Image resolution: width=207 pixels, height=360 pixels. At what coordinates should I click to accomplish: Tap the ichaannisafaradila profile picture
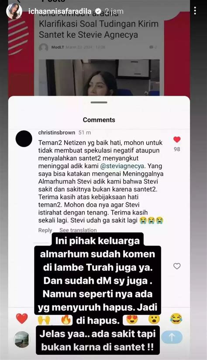[x=14, y=11]
